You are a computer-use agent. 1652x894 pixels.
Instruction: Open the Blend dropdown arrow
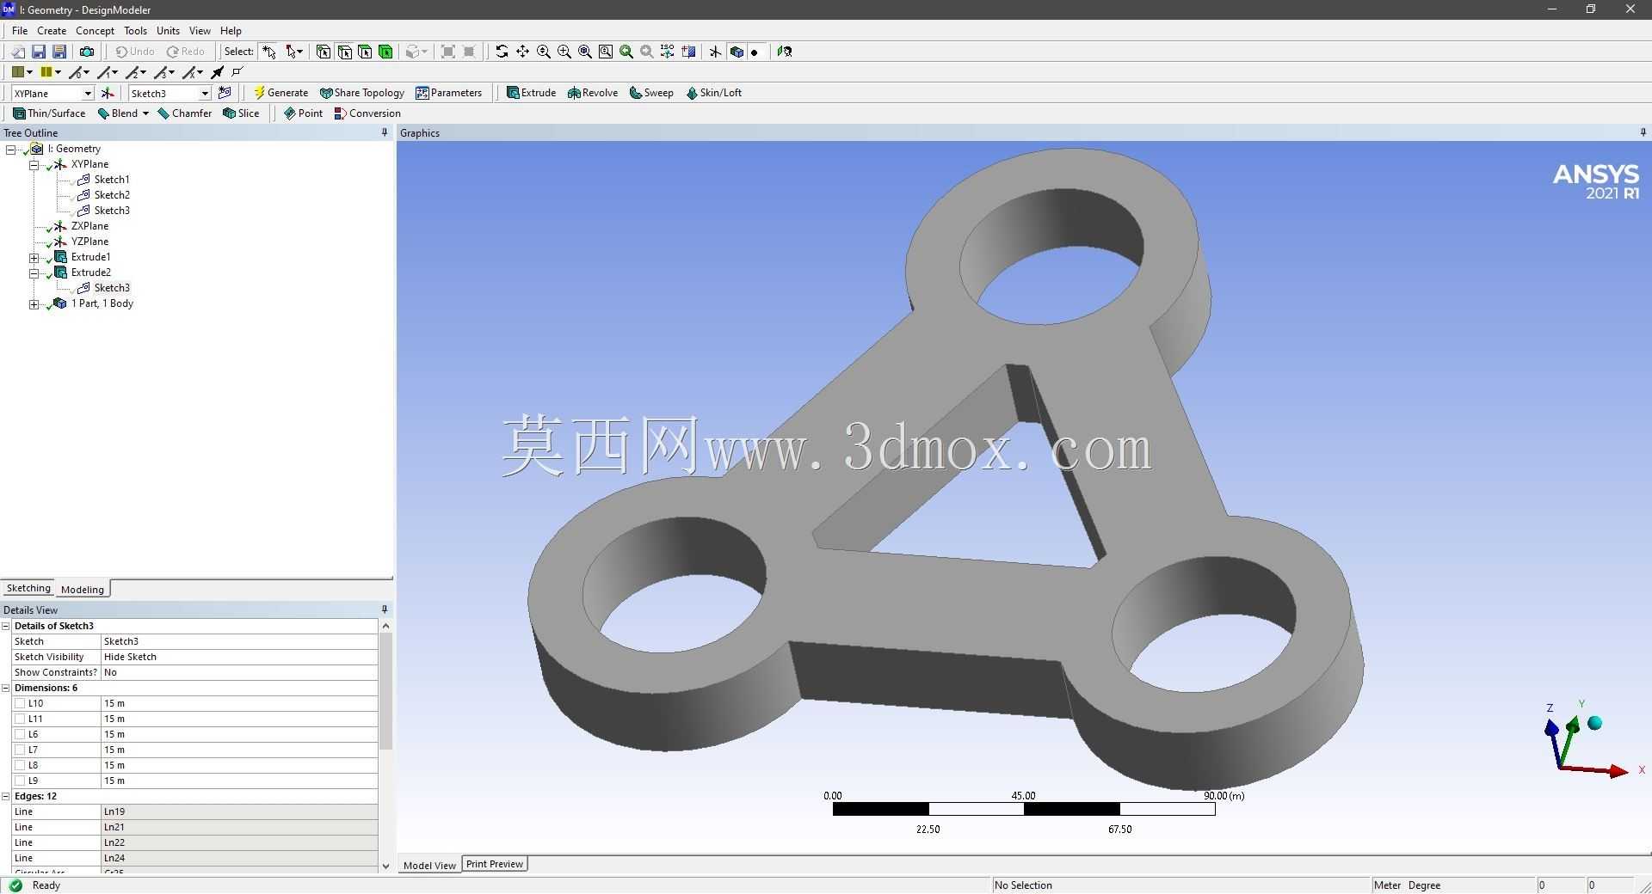point(145,113)
